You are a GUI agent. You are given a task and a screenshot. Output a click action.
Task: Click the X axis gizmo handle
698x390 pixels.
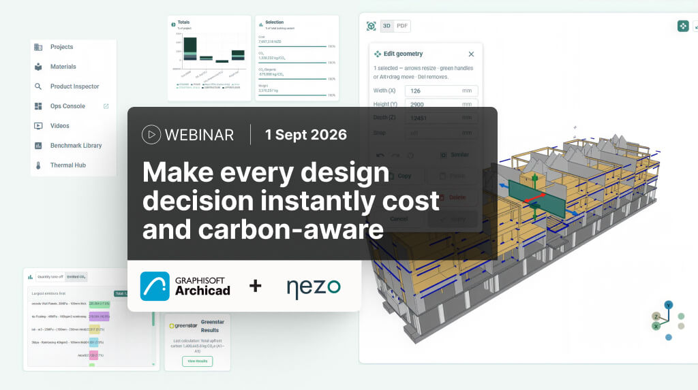[656, 327]
